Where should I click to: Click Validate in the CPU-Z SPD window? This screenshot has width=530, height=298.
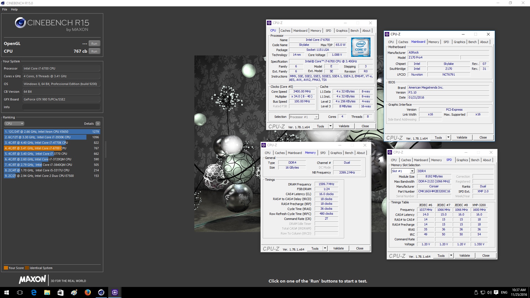pyautogui.click(x=465, y=256)
